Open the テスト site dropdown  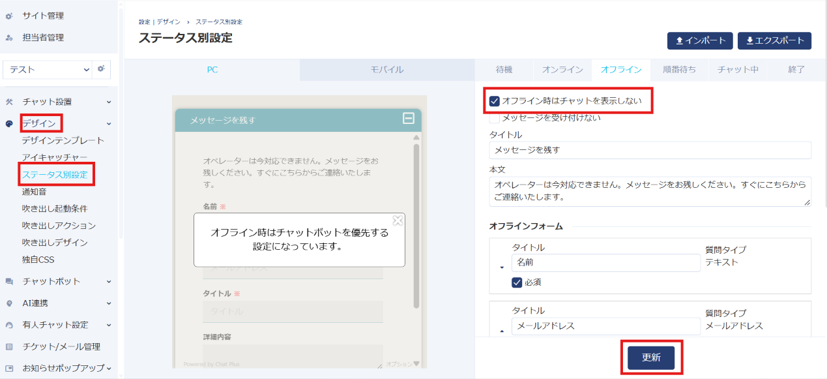click(48, 69)
